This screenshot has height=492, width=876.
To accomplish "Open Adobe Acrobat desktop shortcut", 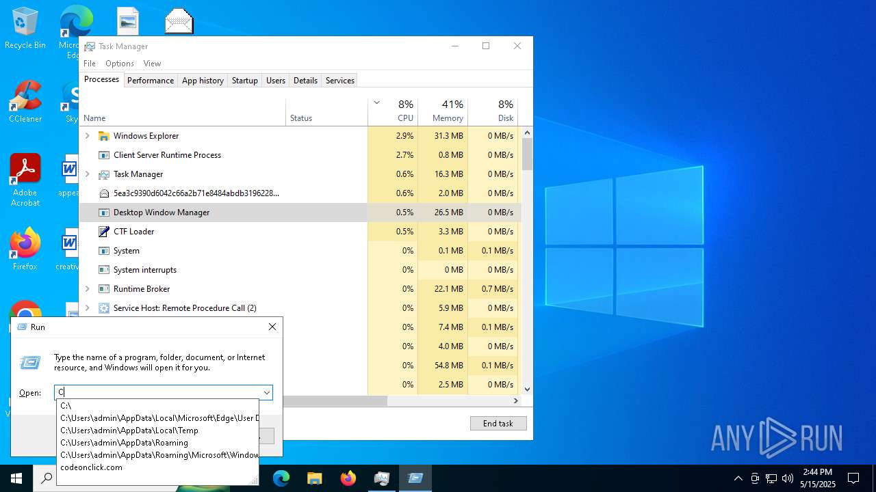I will (25, 180).
